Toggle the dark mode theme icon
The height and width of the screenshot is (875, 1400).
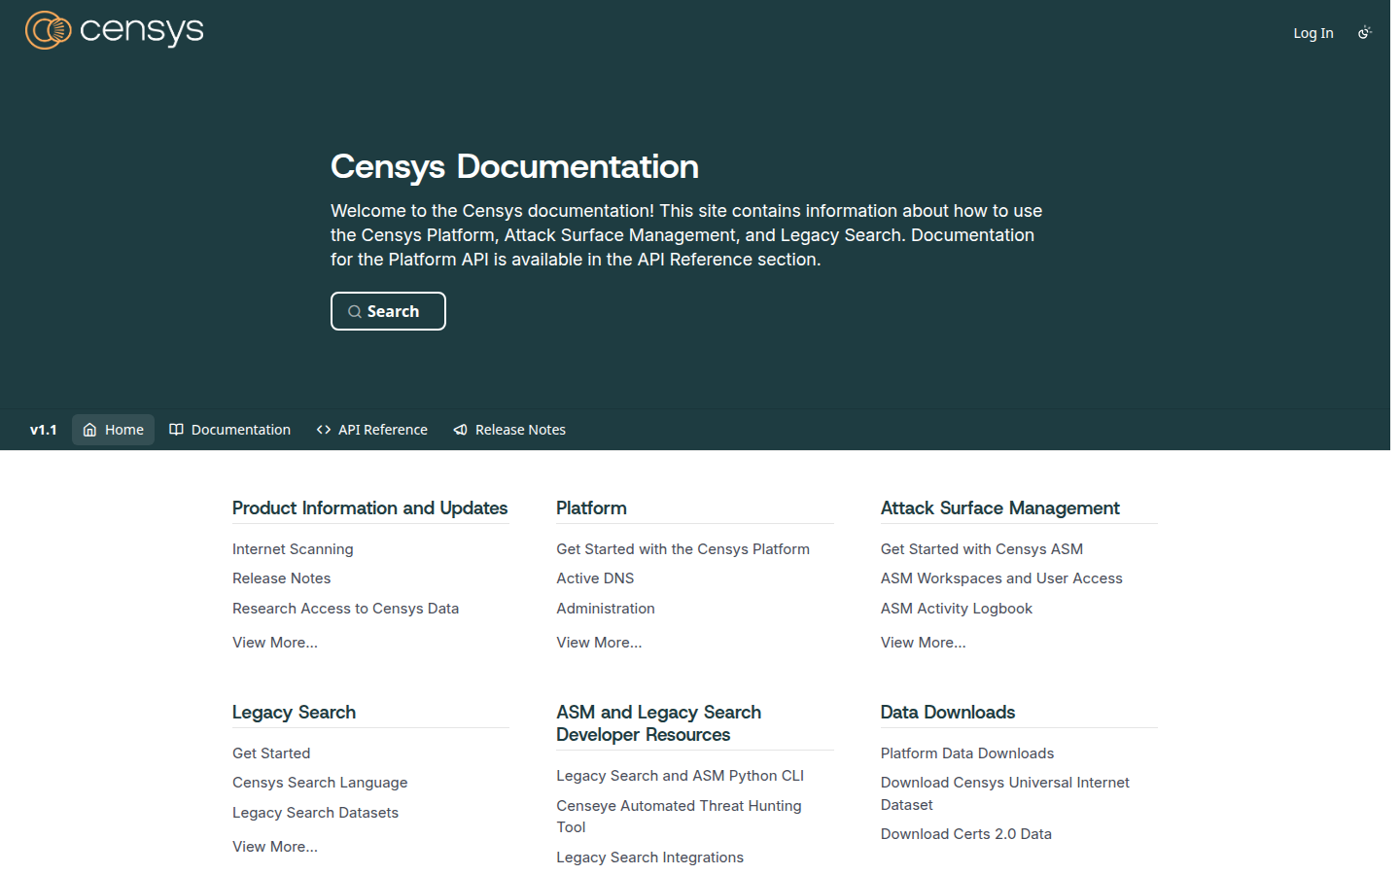tap(1365, 32)
